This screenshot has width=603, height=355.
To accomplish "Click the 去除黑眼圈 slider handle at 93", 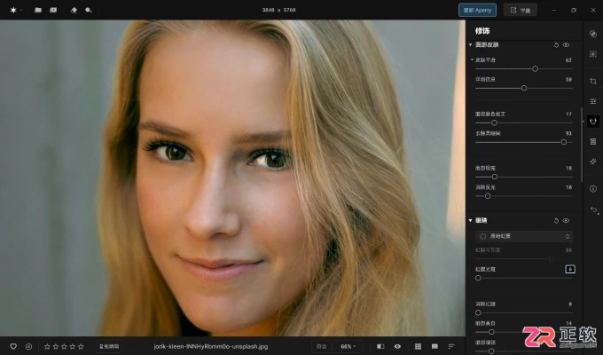I will tap(564, 142).
